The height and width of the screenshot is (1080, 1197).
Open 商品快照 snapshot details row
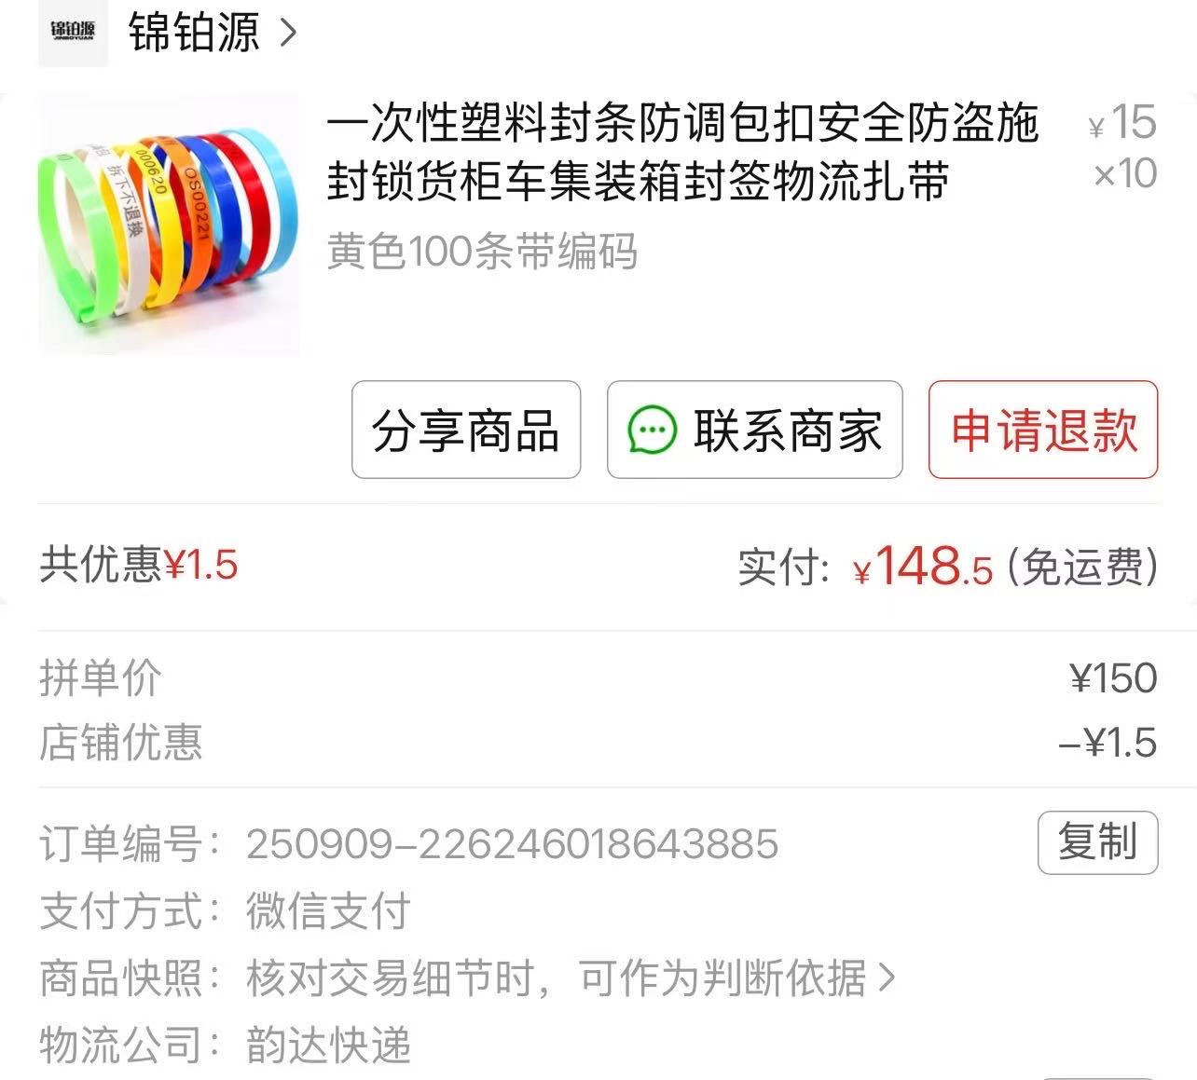pyautogui.click(x=468, y=978)
